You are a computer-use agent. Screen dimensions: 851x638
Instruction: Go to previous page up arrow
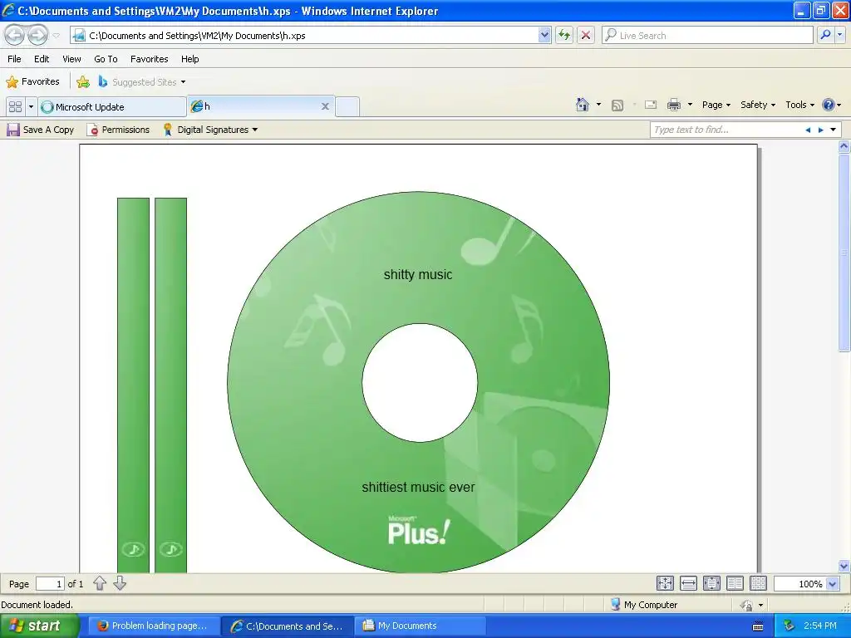100,583
